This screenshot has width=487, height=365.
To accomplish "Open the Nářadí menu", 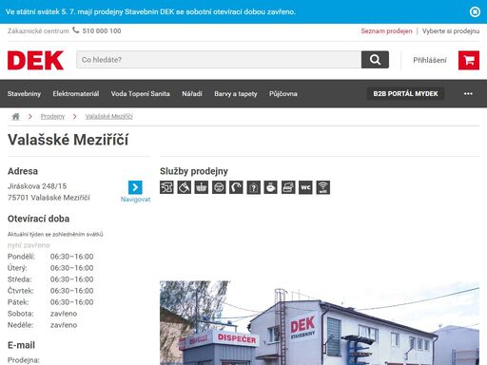I will click(192, 94).
